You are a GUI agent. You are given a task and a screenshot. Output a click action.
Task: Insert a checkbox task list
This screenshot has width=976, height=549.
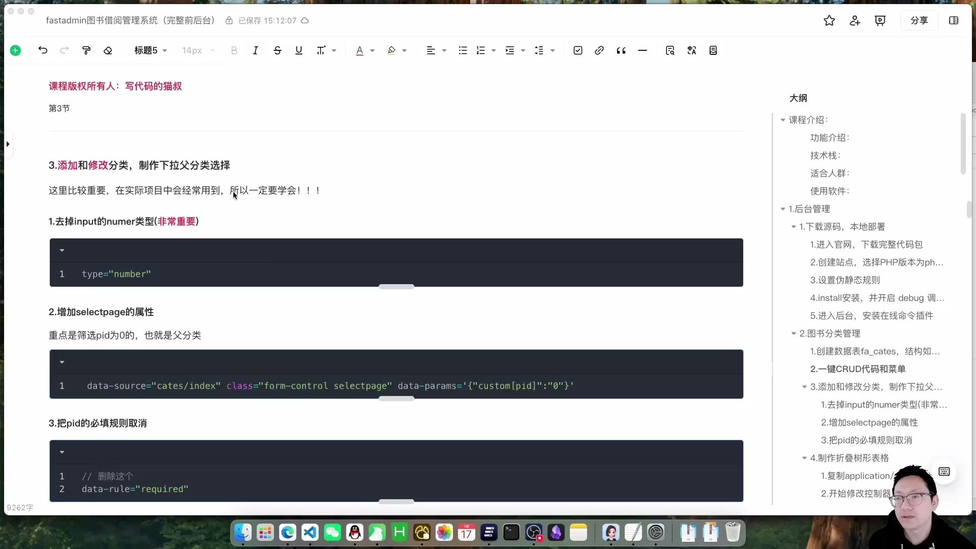click(x=577, y=50)
